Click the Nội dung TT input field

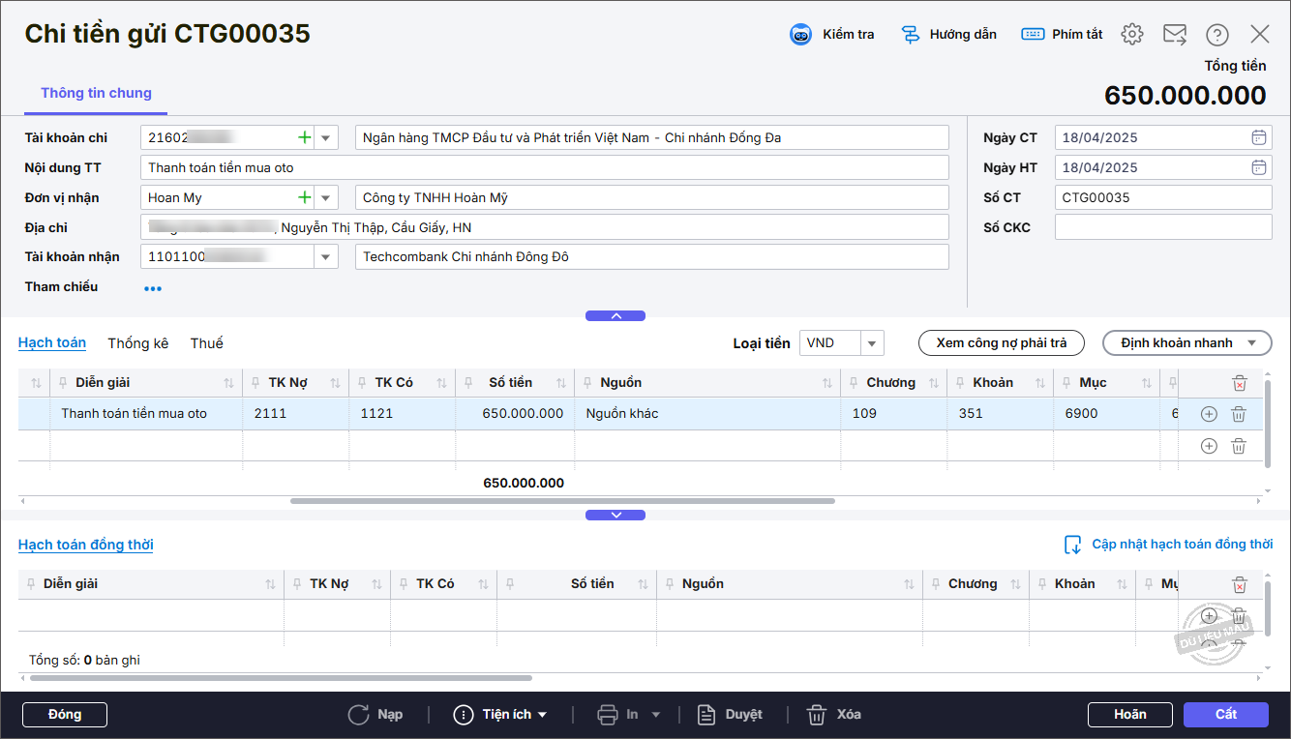[x=544, y=168]
